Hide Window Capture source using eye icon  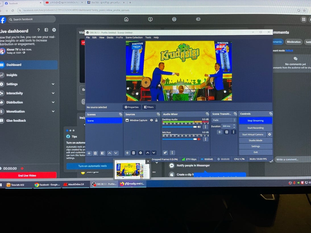point(152,120)
